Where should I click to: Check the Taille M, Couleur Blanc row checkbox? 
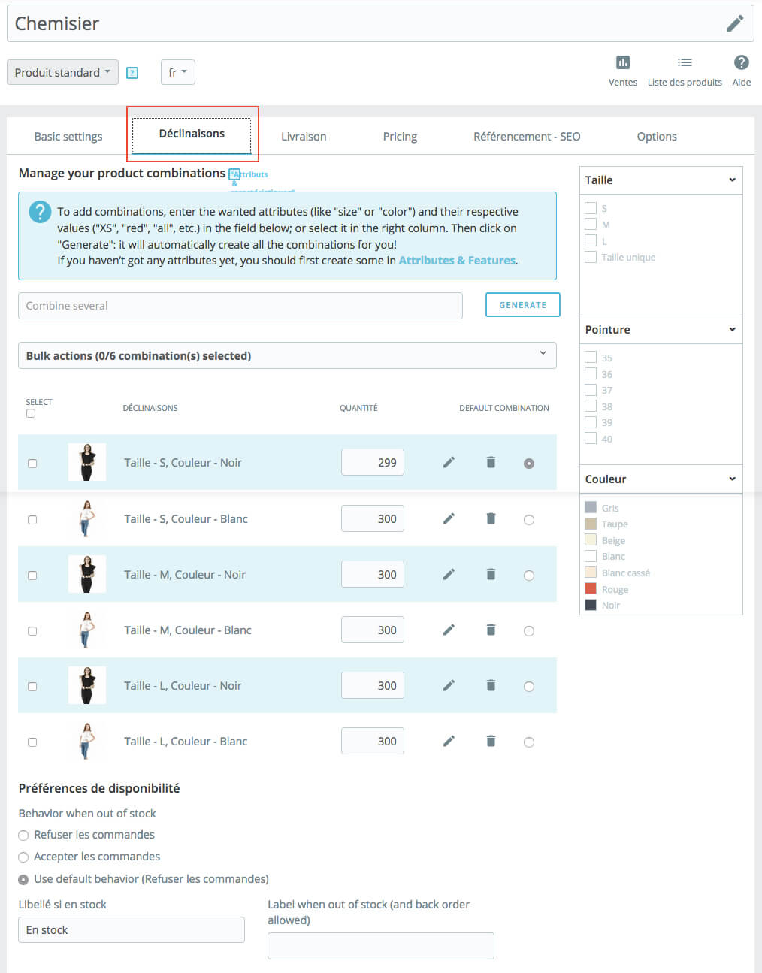32,631
